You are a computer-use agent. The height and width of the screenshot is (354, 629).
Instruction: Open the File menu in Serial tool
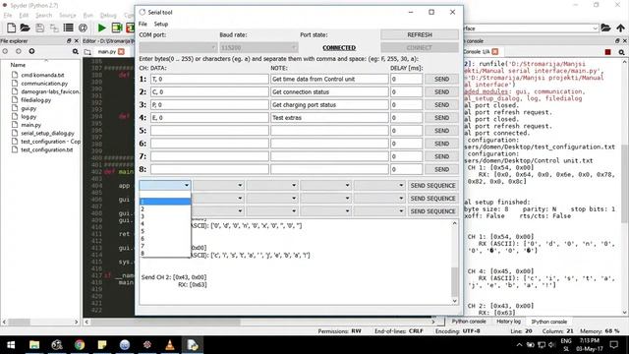(x=143, y=24)
